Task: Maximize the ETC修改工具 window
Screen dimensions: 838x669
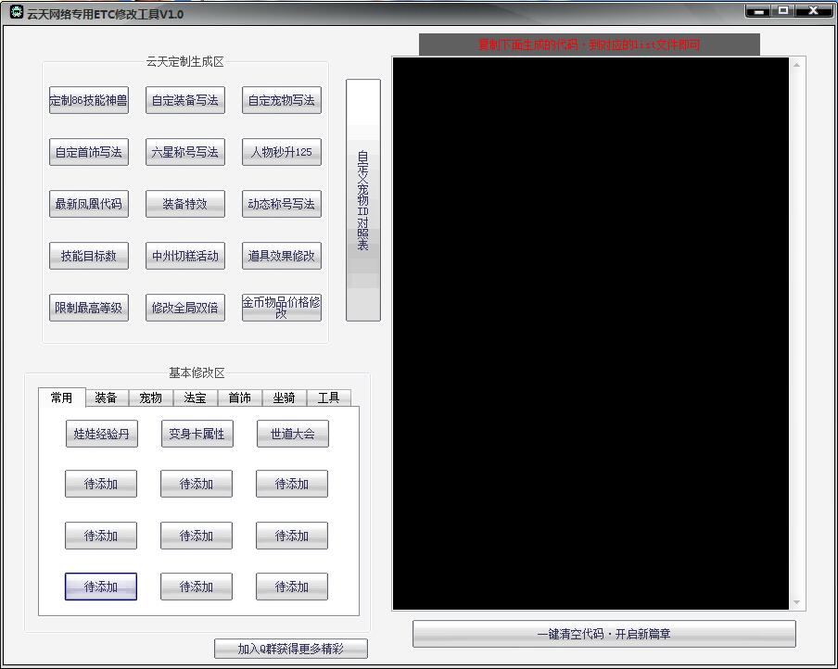Action: click(x=784, y=10)
